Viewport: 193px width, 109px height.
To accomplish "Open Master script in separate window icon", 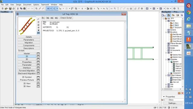I will (x=38, y=54).
